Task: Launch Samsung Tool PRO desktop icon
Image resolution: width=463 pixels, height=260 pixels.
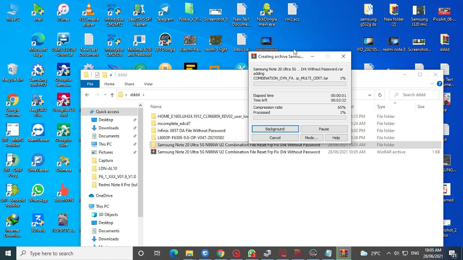Action: pos(38,75)
